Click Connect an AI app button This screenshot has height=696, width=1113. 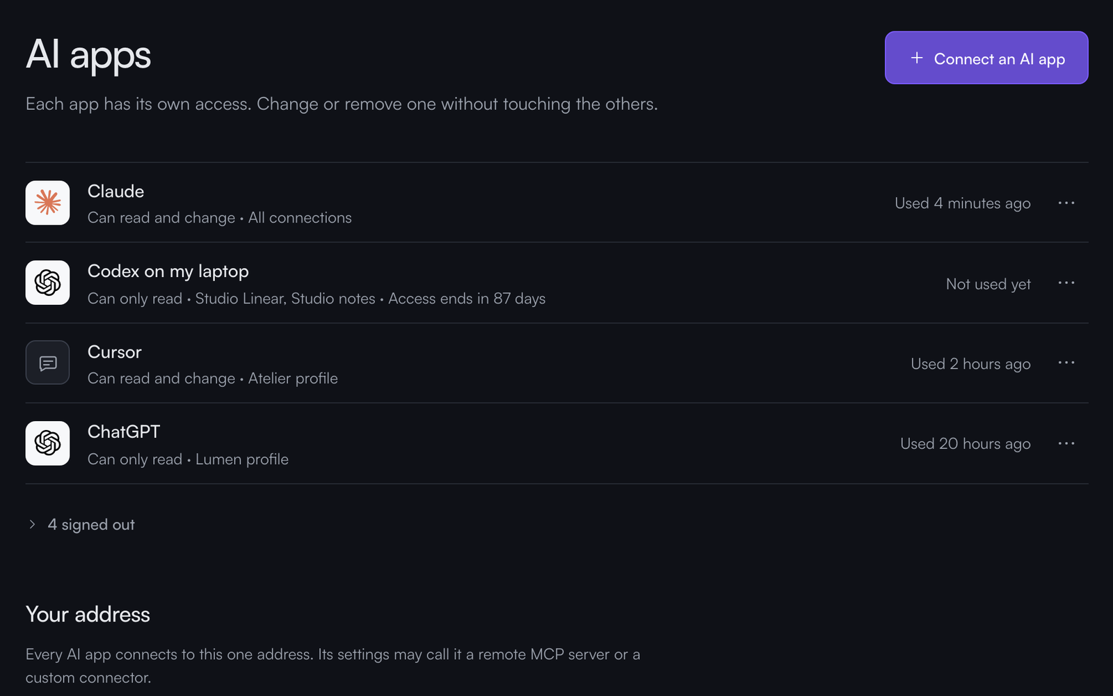pyautogui.click(x=986, y=58)
